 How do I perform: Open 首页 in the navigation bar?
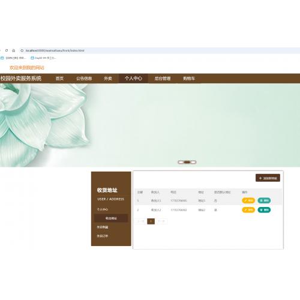[x=59, y=79]
